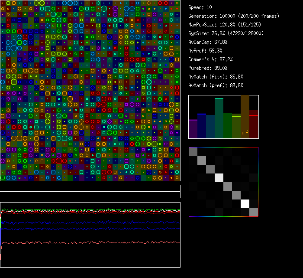303x278 pixels.
Task: Click the gray top-left cell of the matrix
Action: click(x=193, y=151)
